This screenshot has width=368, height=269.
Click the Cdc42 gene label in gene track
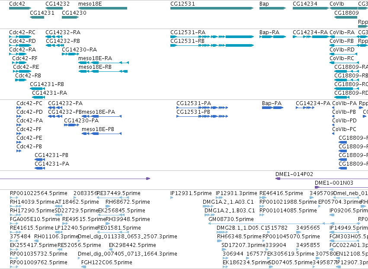pos(17,4)
